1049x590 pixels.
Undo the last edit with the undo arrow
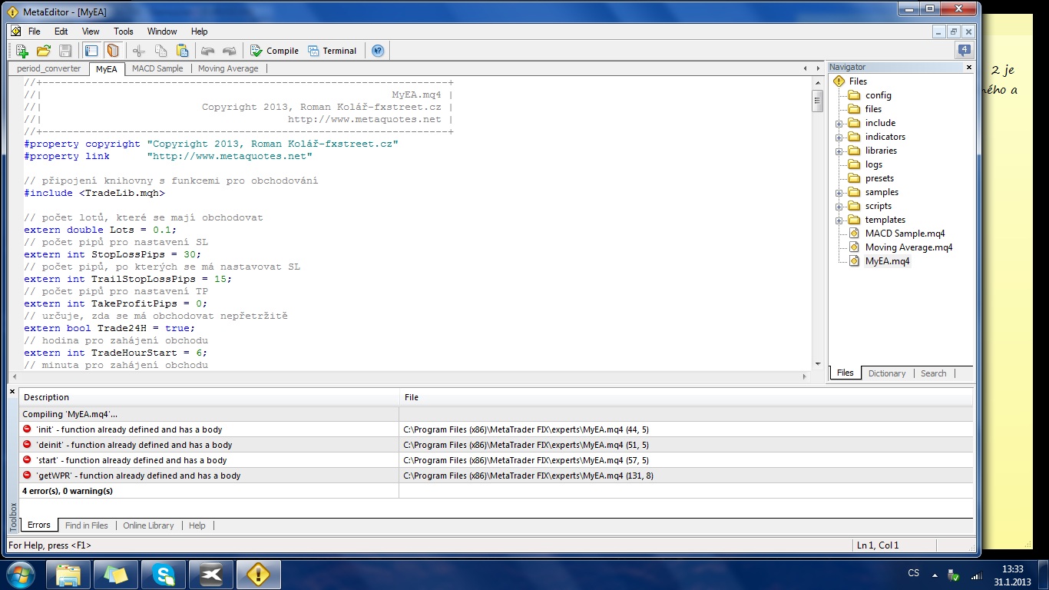[x=207, y=51]
